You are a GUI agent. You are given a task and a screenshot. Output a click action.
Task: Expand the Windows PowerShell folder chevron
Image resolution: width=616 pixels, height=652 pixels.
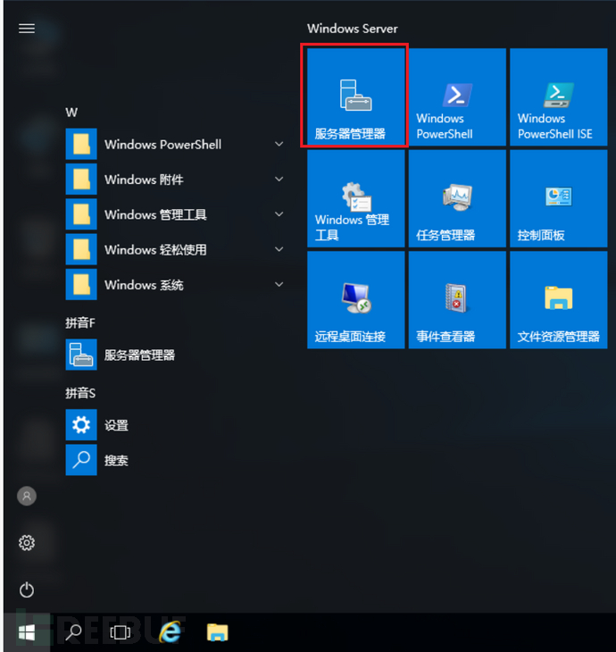[x=279, y=144]
